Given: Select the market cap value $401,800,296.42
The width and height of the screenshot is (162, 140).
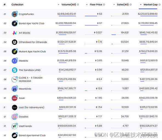Looking at the screenshot, I should point(149,89).
